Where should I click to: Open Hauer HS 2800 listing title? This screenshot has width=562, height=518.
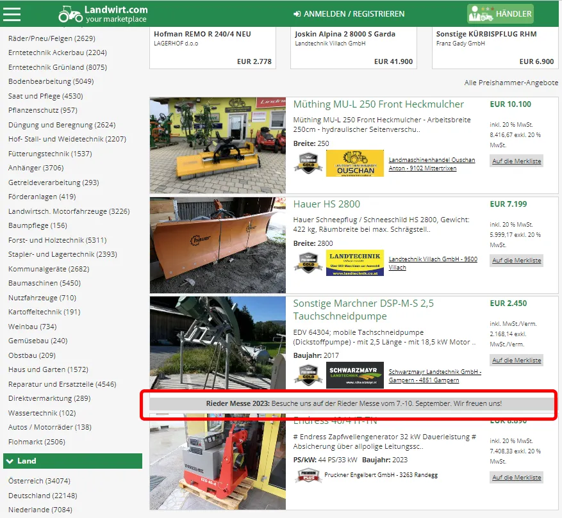327,204
